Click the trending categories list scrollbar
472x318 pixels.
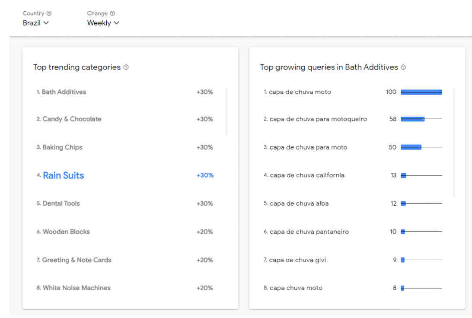[226, 111]
